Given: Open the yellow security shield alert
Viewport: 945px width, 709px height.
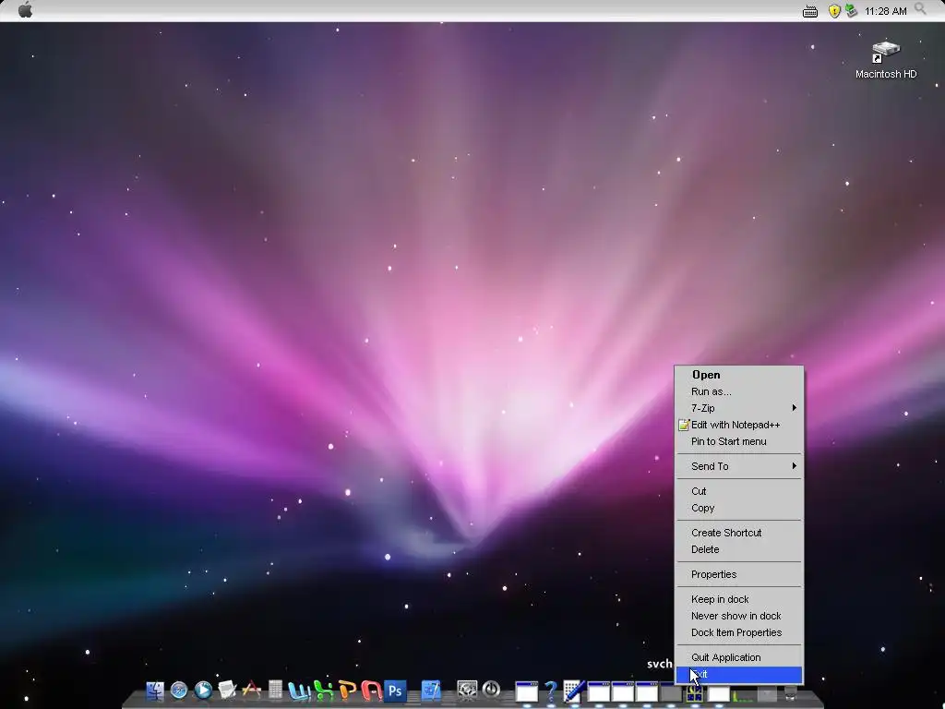Looking at the screenshot, I should pyautogui.click(x=834, y=11).
